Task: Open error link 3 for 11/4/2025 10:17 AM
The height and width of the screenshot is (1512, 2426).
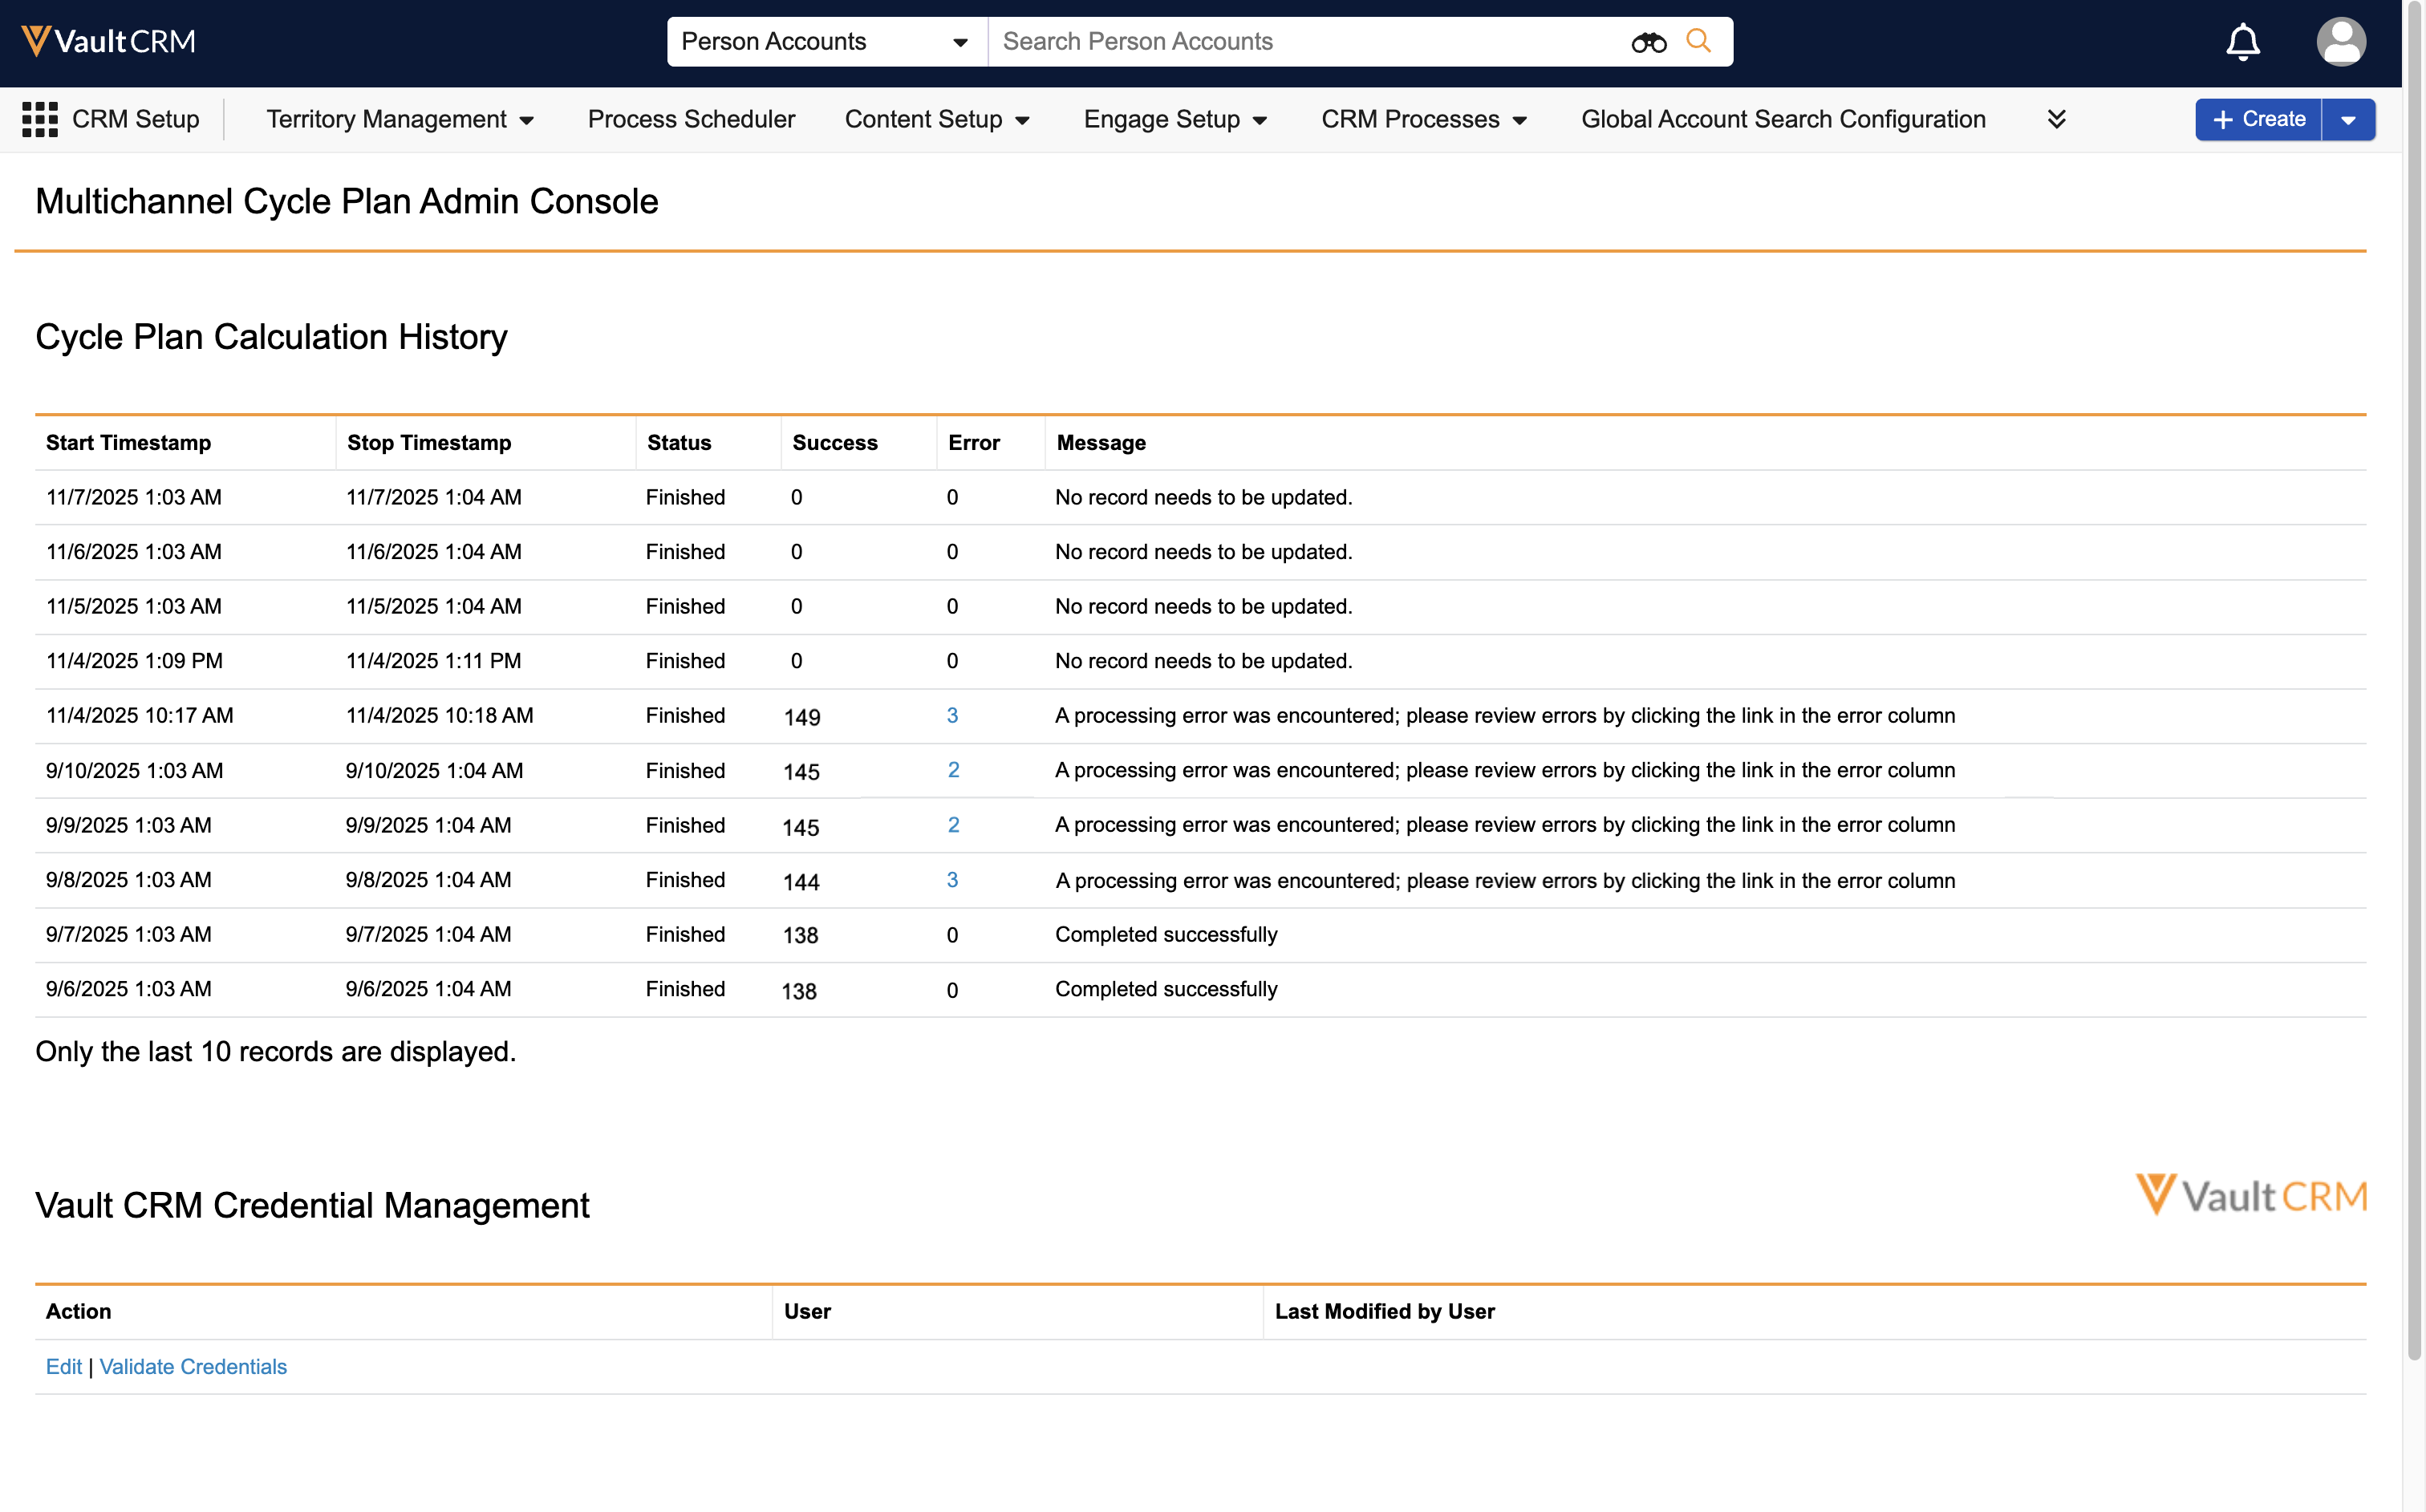Action: pyautogui.click(x=952, y=715)
